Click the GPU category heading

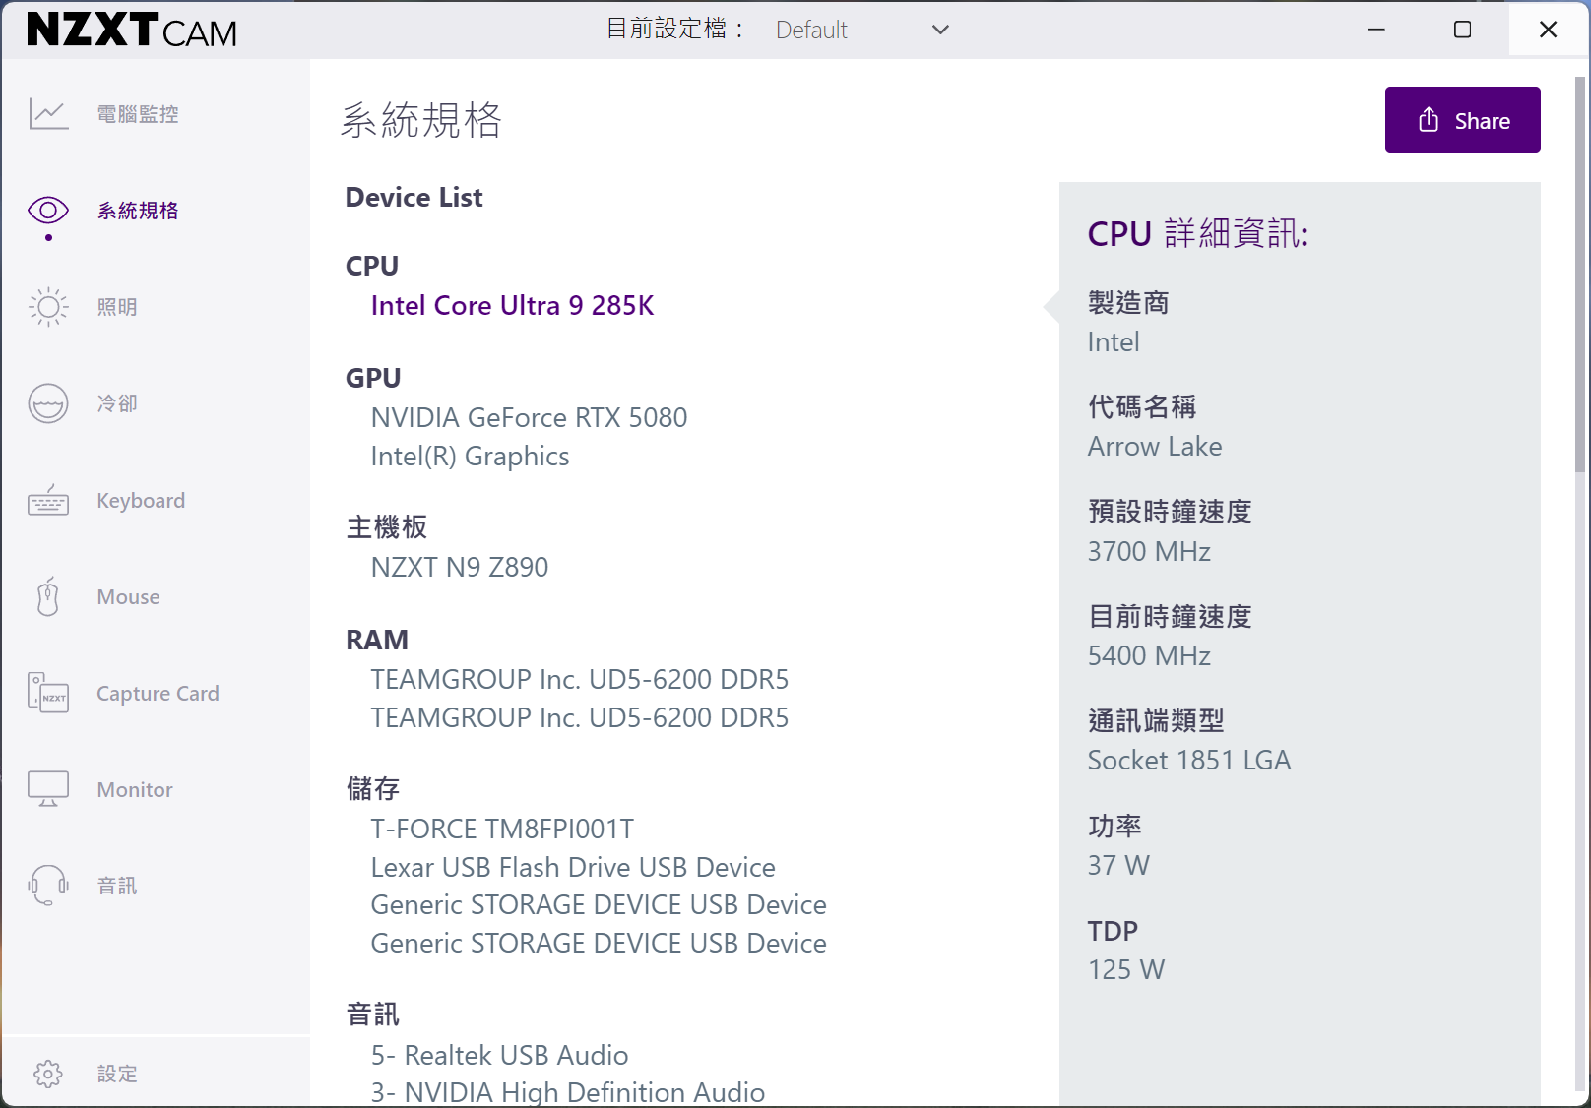tap(373, 378)
